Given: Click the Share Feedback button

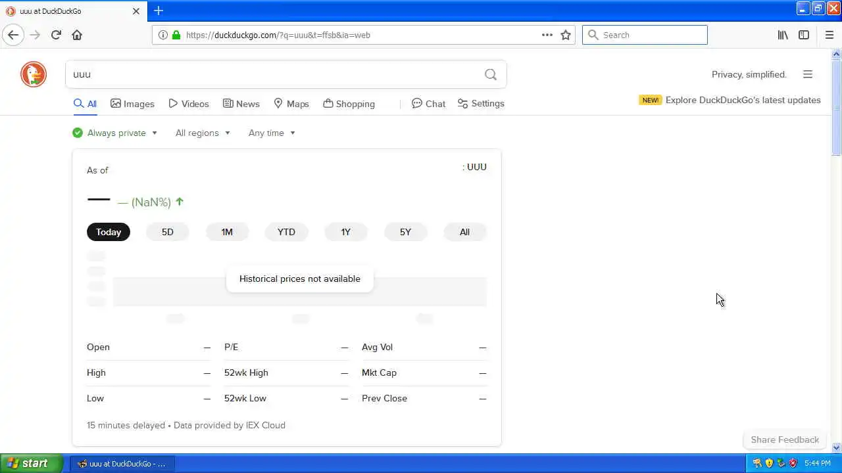Looking at the screenshot, I should coord(785,439).
